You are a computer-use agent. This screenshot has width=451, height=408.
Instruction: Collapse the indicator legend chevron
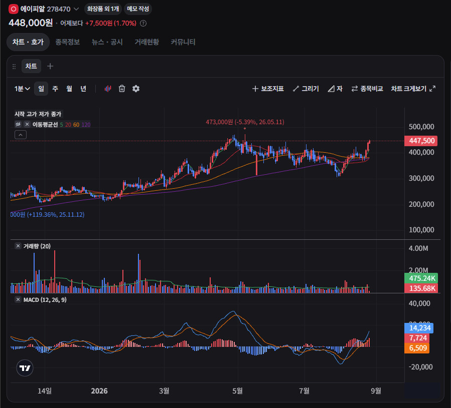21,135
